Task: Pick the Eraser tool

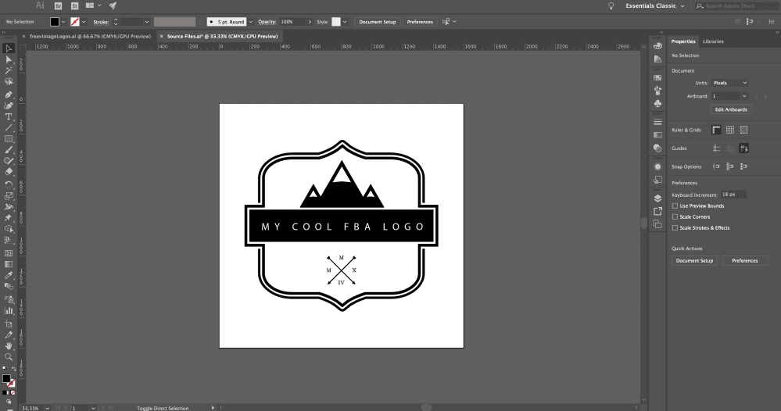Action: [9, 172]
